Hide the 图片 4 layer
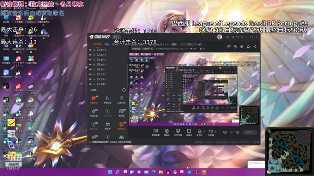The image size is (314, 176). click(x=90, y=55)
